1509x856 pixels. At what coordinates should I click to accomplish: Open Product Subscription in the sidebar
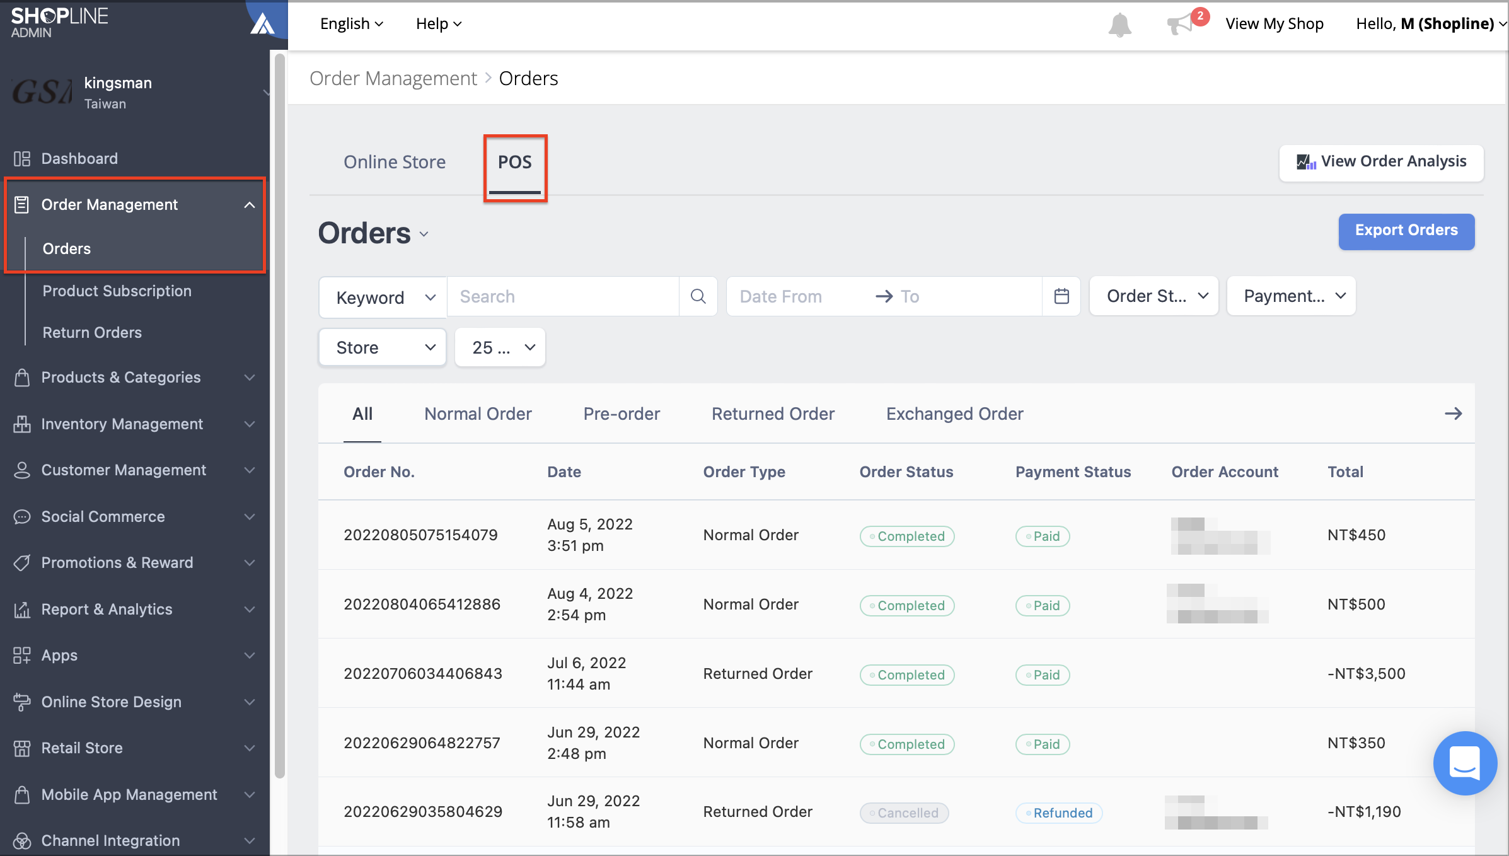(x=117, y=291)
